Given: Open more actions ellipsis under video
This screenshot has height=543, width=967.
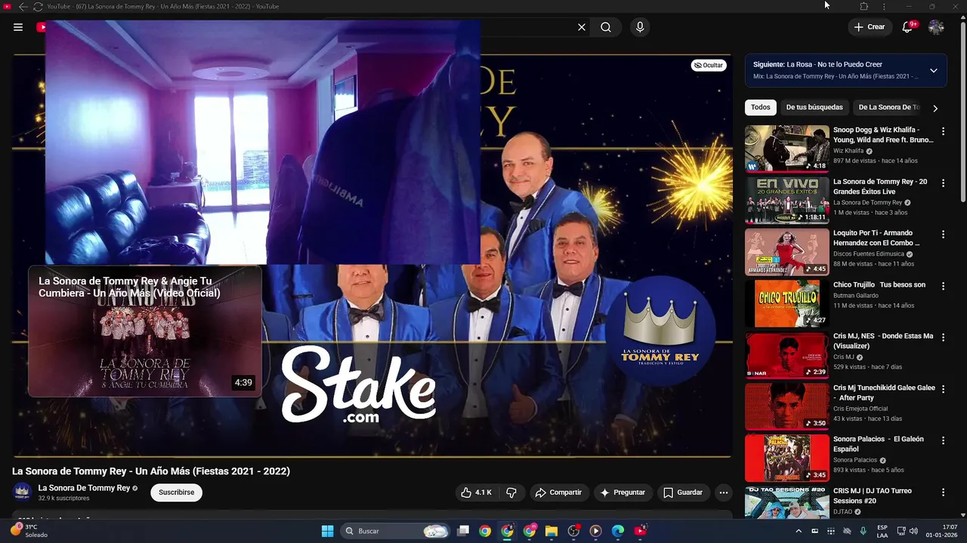Looking at the screenshot, I should coord(724,492).
